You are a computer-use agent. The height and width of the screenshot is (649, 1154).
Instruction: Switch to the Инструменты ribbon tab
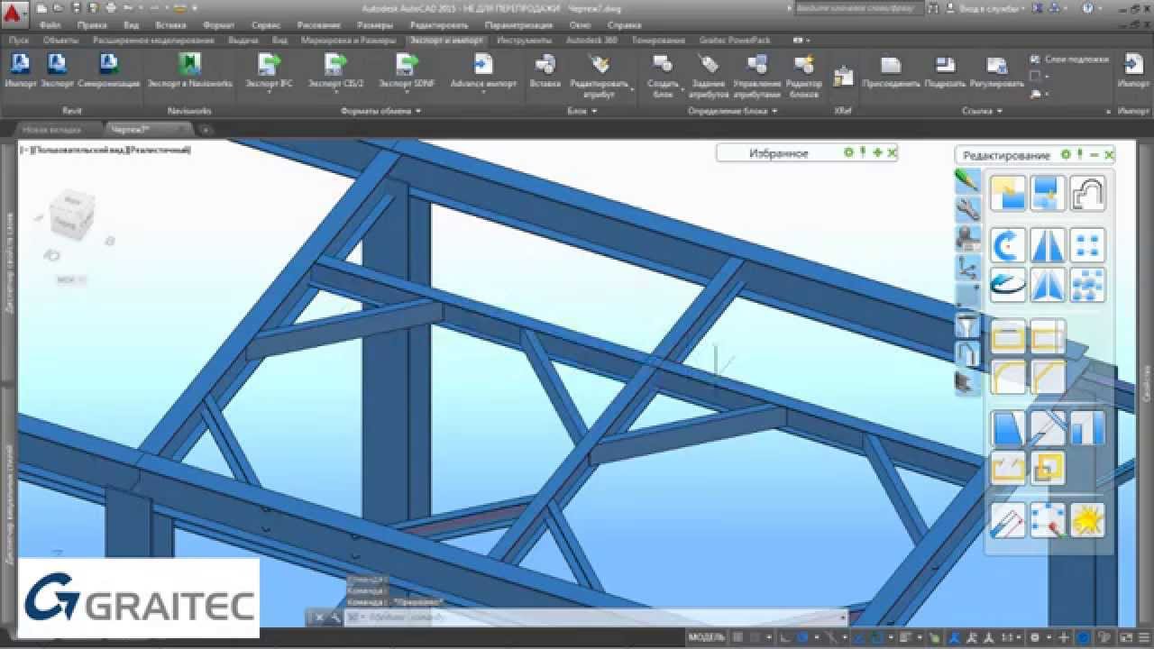(525, 41)
